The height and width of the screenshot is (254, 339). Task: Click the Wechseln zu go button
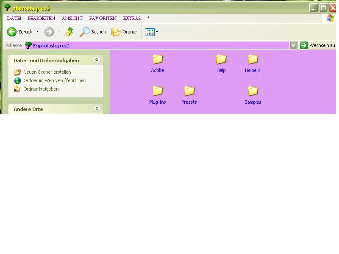coord(317,45)
